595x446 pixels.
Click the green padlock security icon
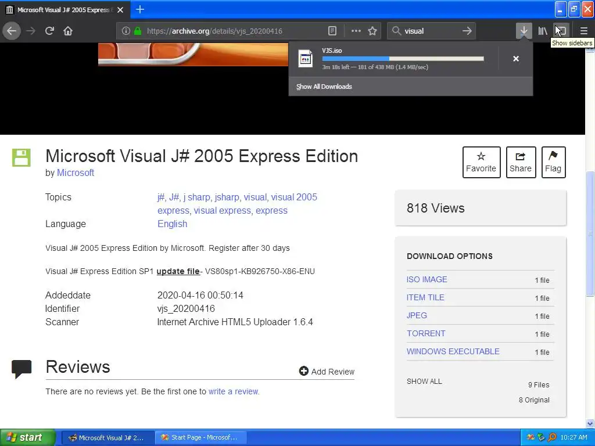tap(138, 31)
